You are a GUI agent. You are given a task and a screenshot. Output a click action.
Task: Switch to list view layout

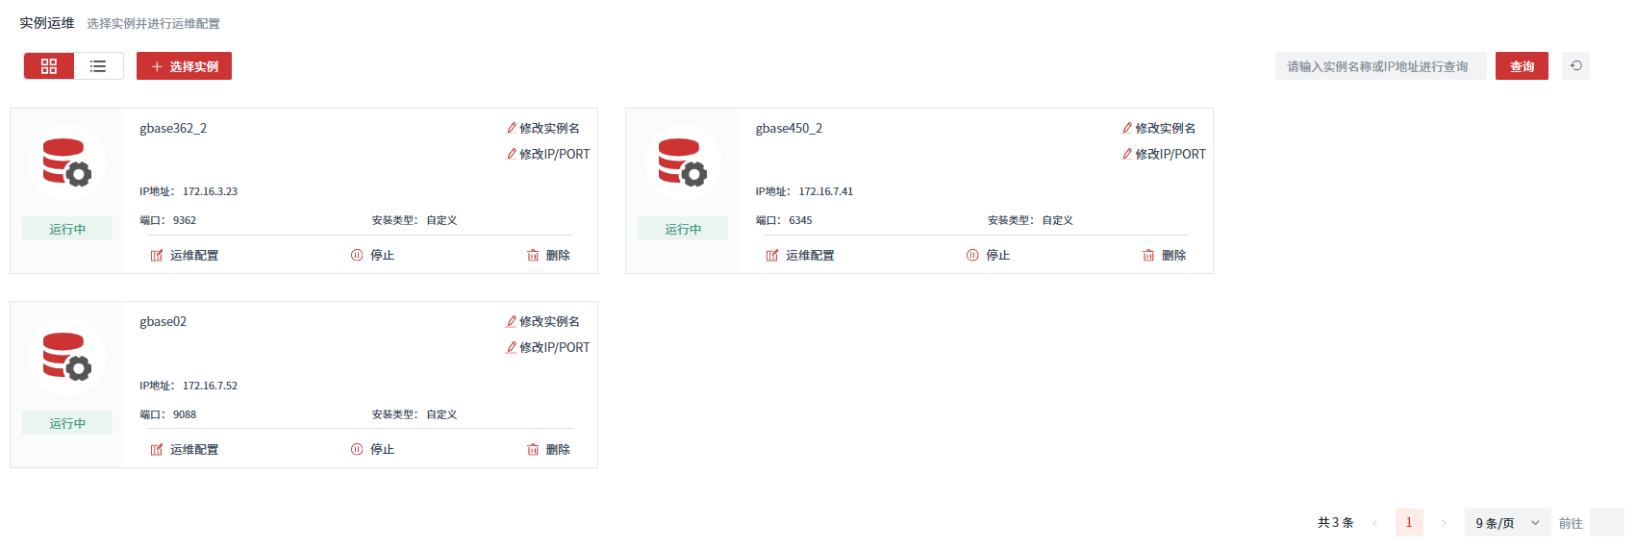pyautogui.click(x=98, y=66)
